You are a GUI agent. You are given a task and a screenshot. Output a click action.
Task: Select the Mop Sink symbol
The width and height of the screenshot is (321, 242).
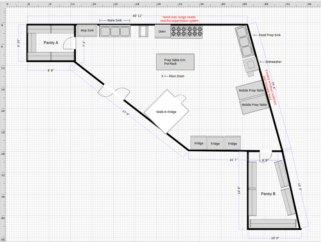click(87, 31)
